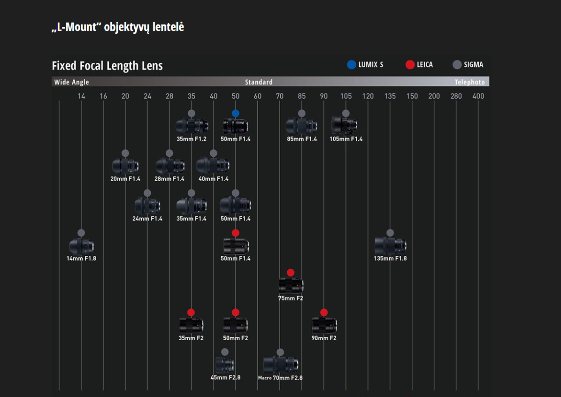Click the Sigma 35mm F1.4 lens image
561x397 pixels.
192,206
